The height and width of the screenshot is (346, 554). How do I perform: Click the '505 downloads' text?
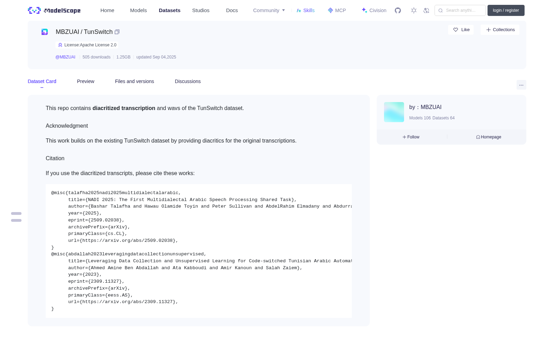97,57
